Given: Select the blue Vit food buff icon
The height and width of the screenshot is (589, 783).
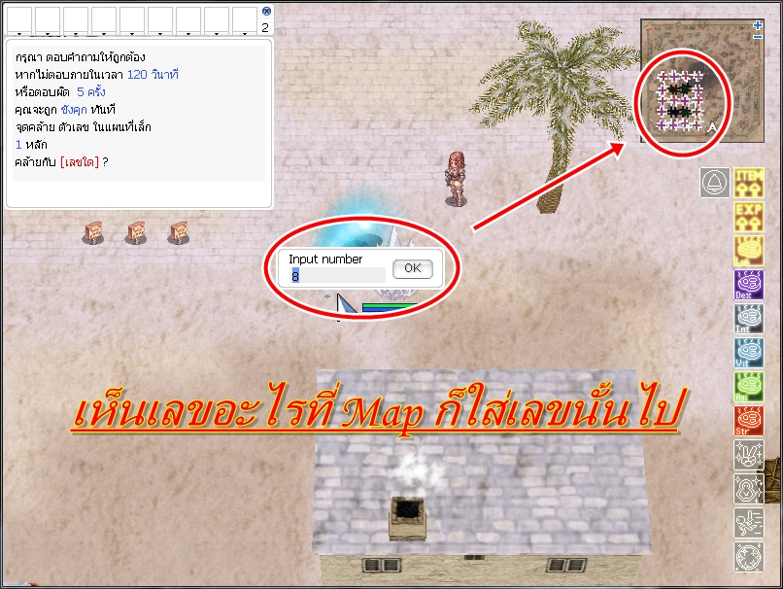Looking at the screenshot, I should tap(749, 352).
